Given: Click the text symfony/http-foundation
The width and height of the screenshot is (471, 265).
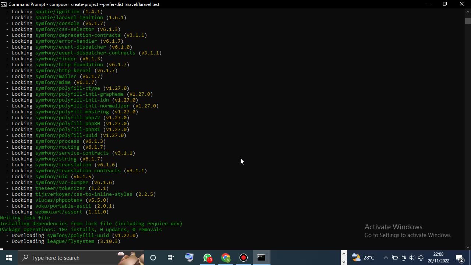Looking at the screenshot, I should (69, 64).
